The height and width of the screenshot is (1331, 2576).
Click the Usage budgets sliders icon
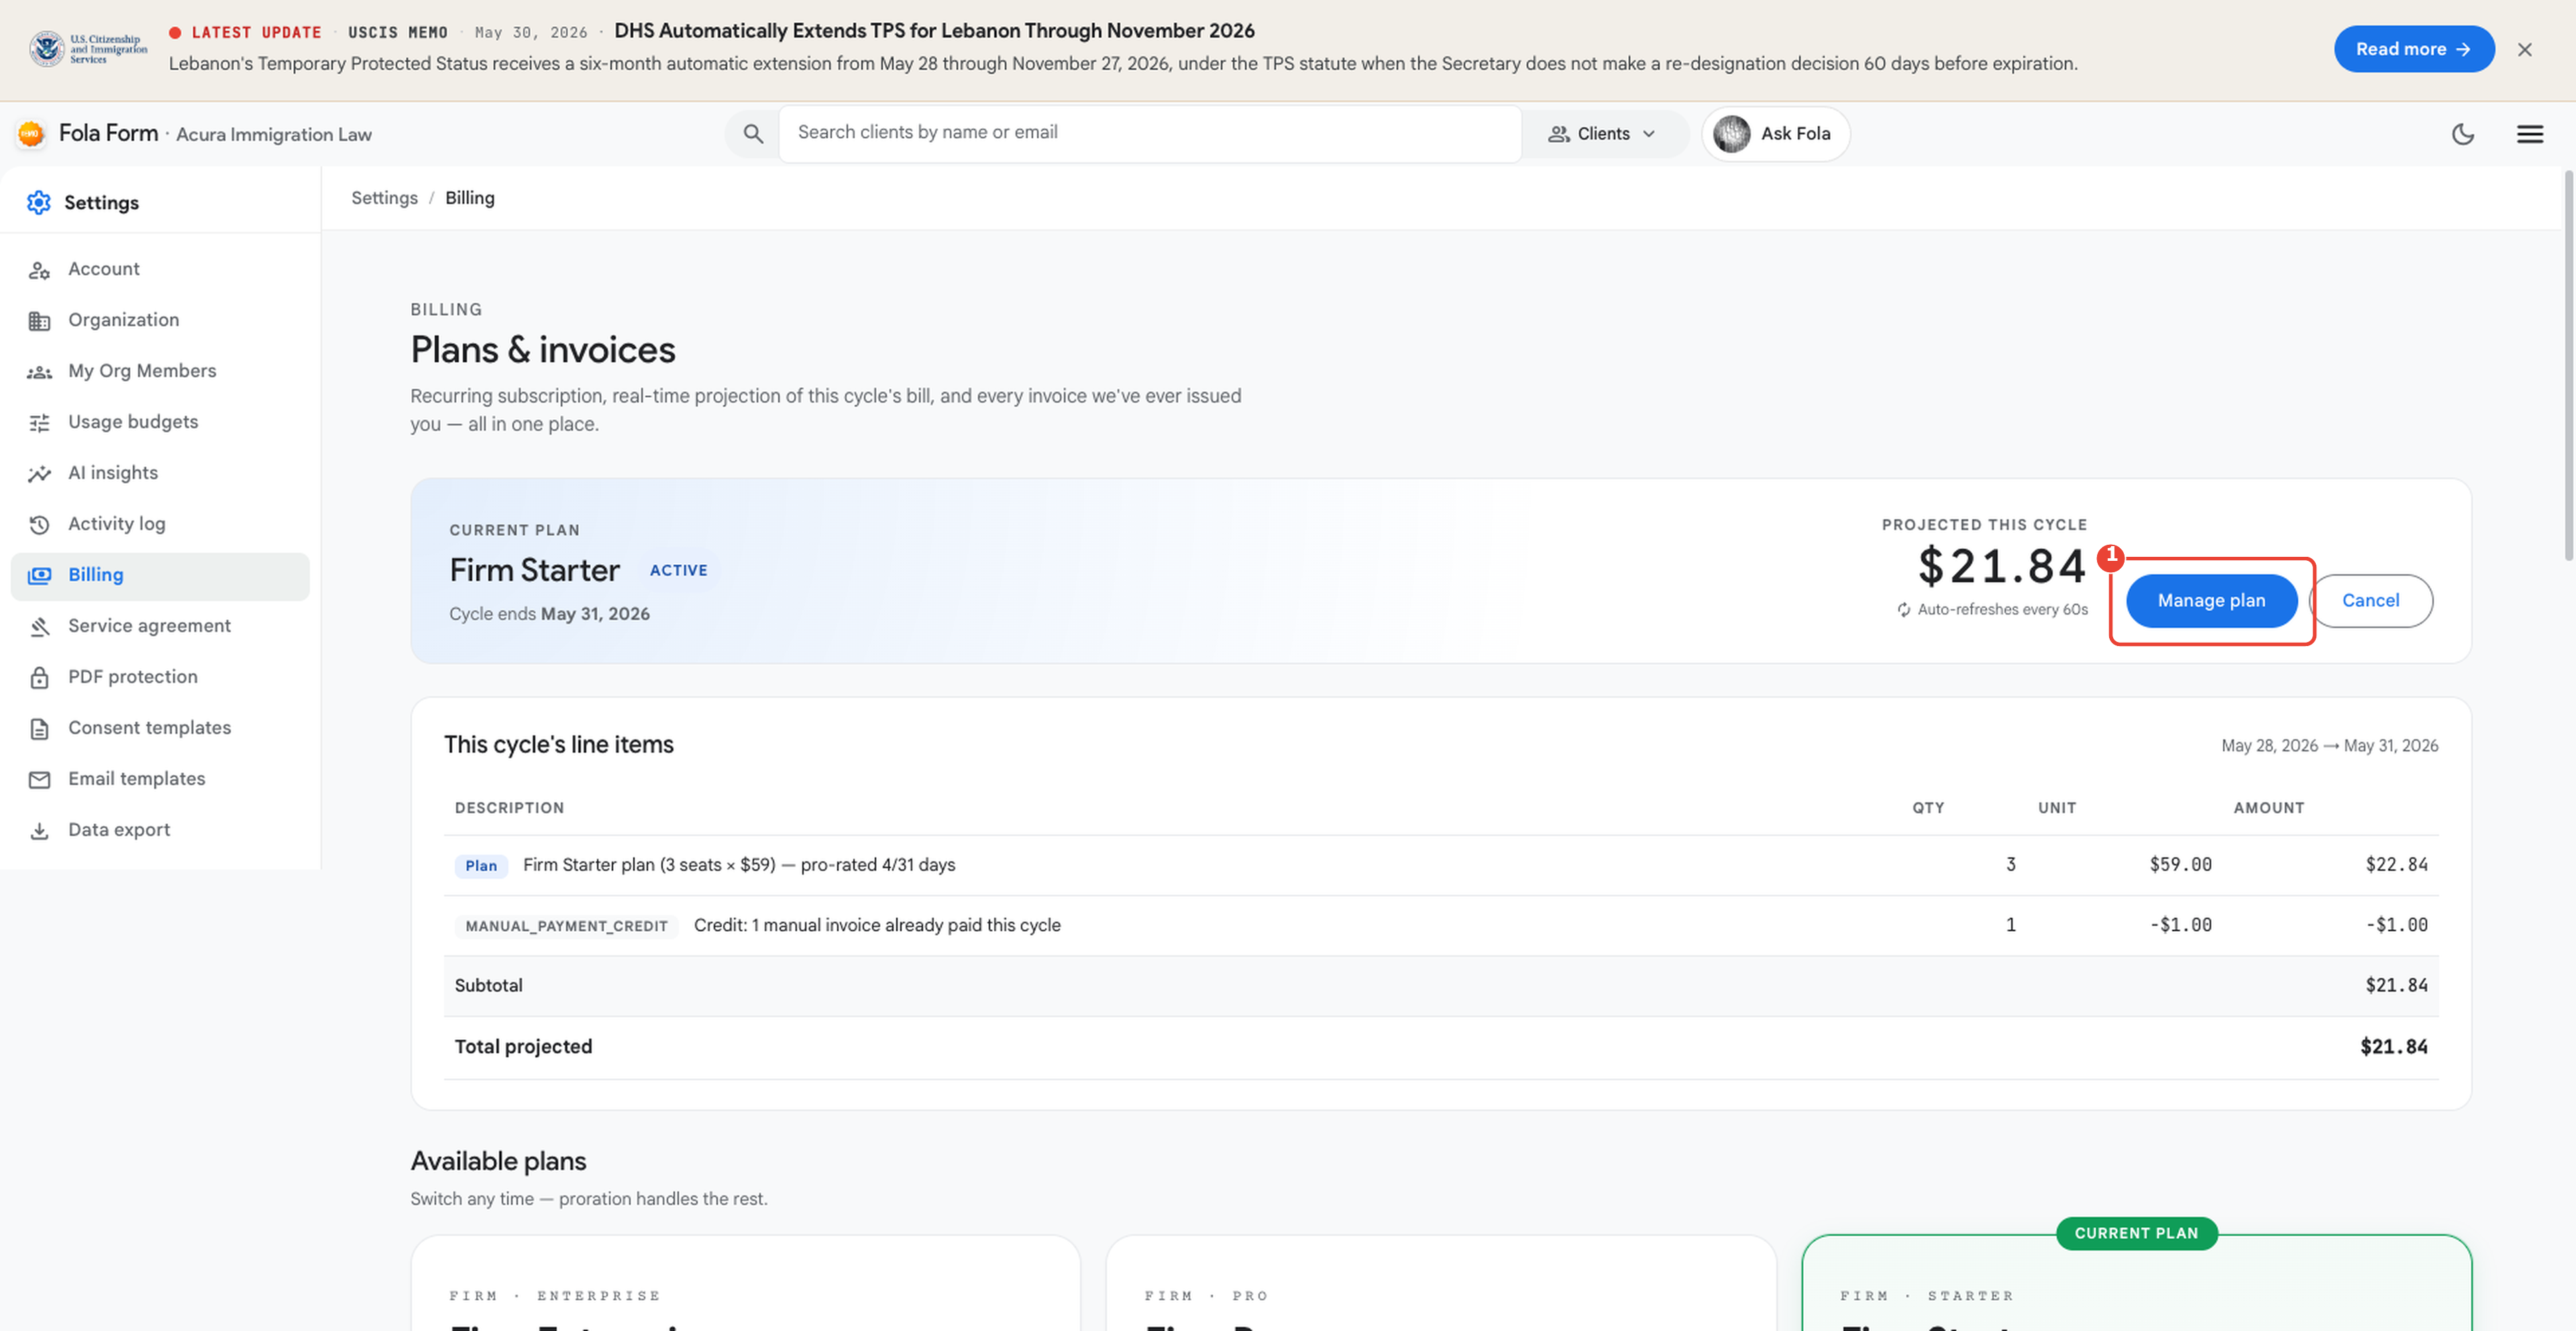click(x=39, y=423)
